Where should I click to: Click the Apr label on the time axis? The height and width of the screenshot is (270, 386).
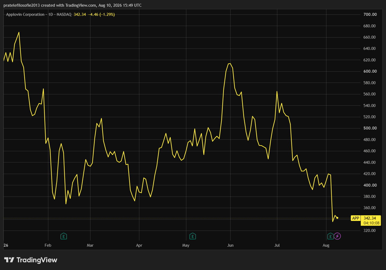[x=139, y=245]
